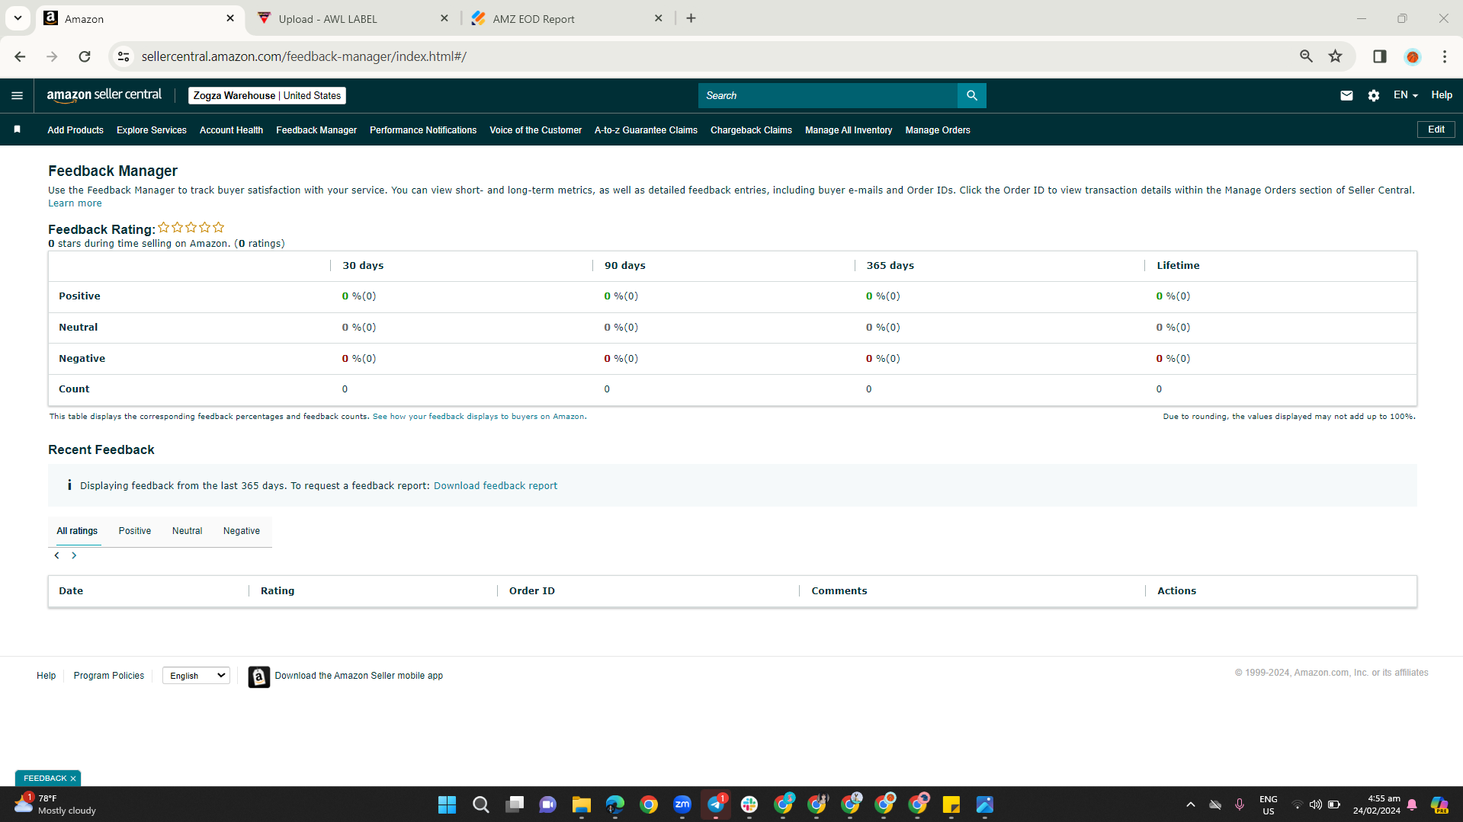Image resolution: width=1463 pixels, height=822 pixels.
Task: Reload the page in Chrome
Action: (85, 56)
